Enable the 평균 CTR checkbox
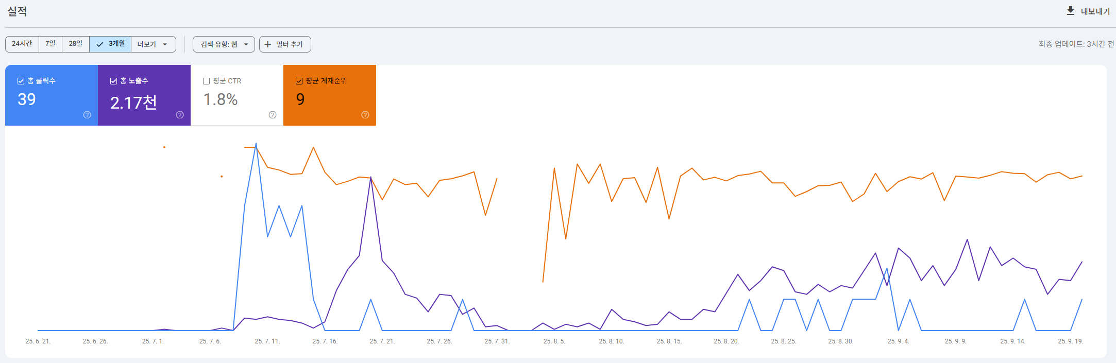This screenshot has width=1116, height=363. point(207,81)
